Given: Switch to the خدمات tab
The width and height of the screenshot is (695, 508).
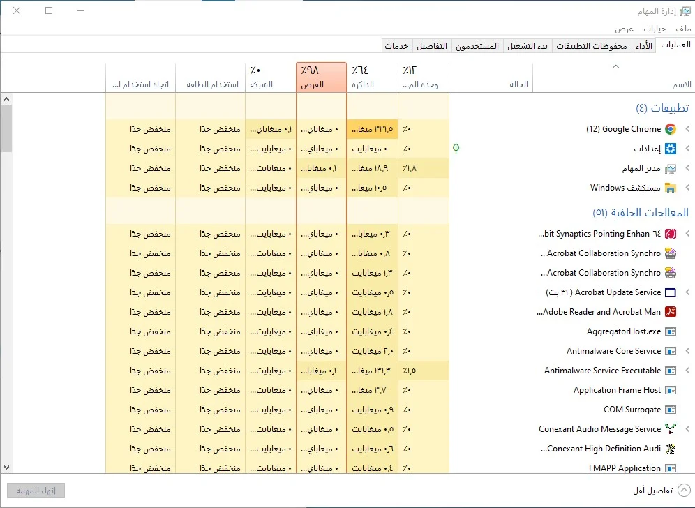Looking at the screenshot, I should coord(397,45).
